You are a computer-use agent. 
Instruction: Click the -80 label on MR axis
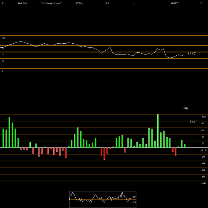pyautogui.click(x=203, y=177)
